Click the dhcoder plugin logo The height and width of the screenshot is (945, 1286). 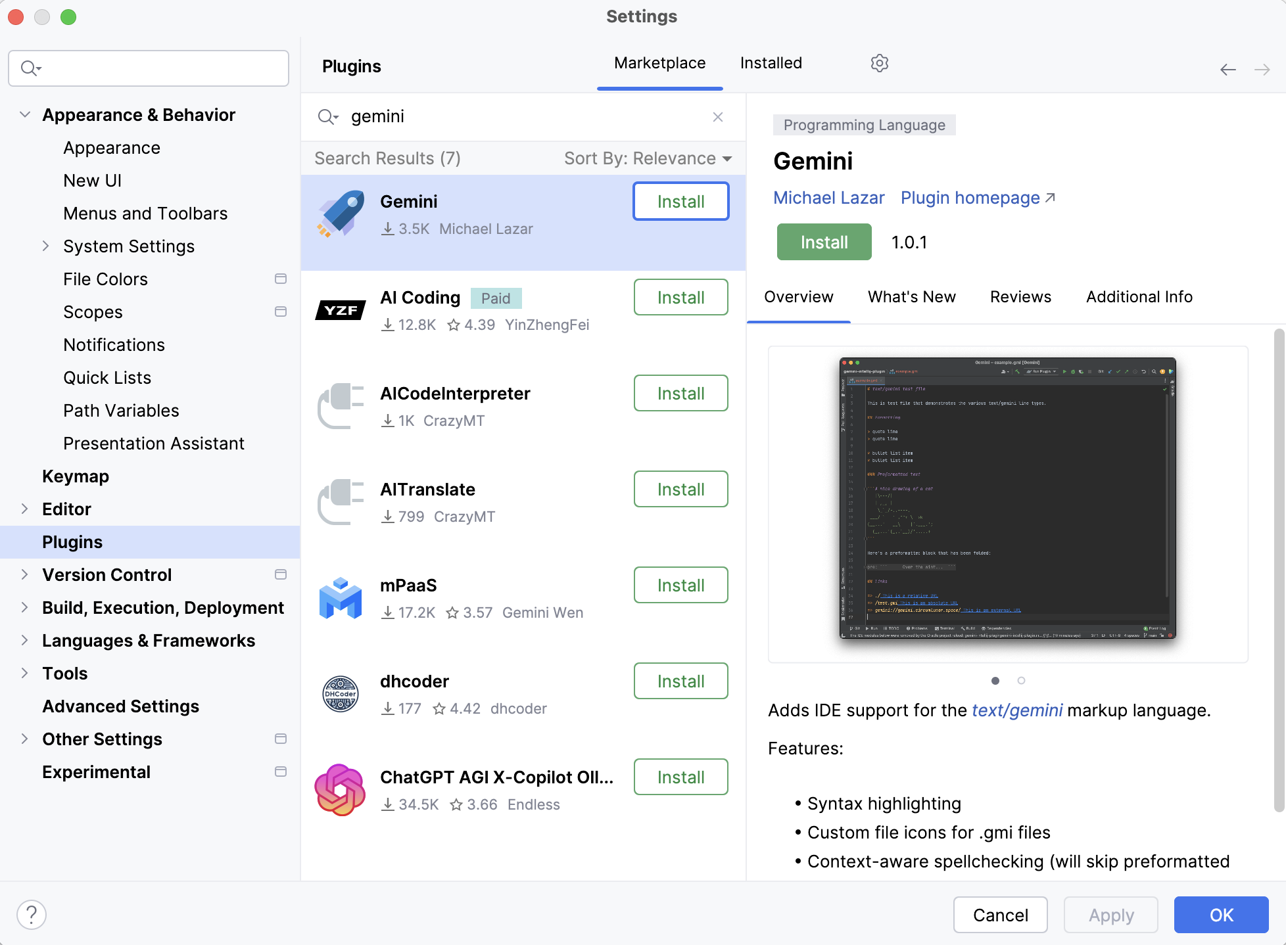341,694
